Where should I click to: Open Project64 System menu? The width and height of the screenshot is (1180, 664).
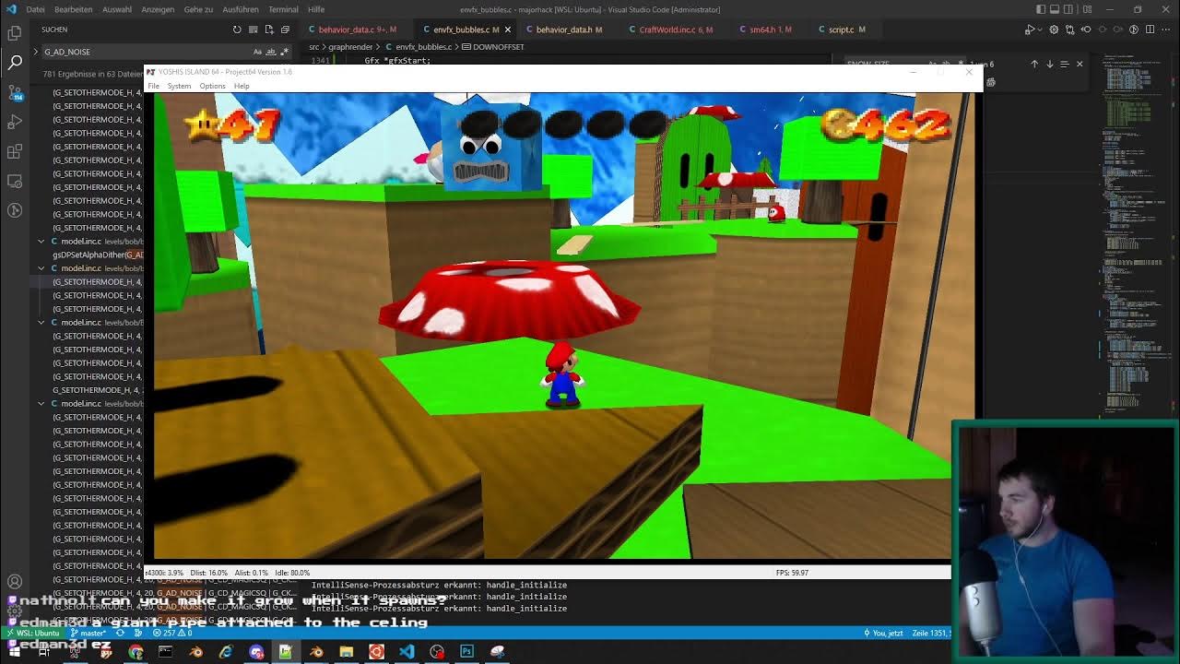point(179,86)
